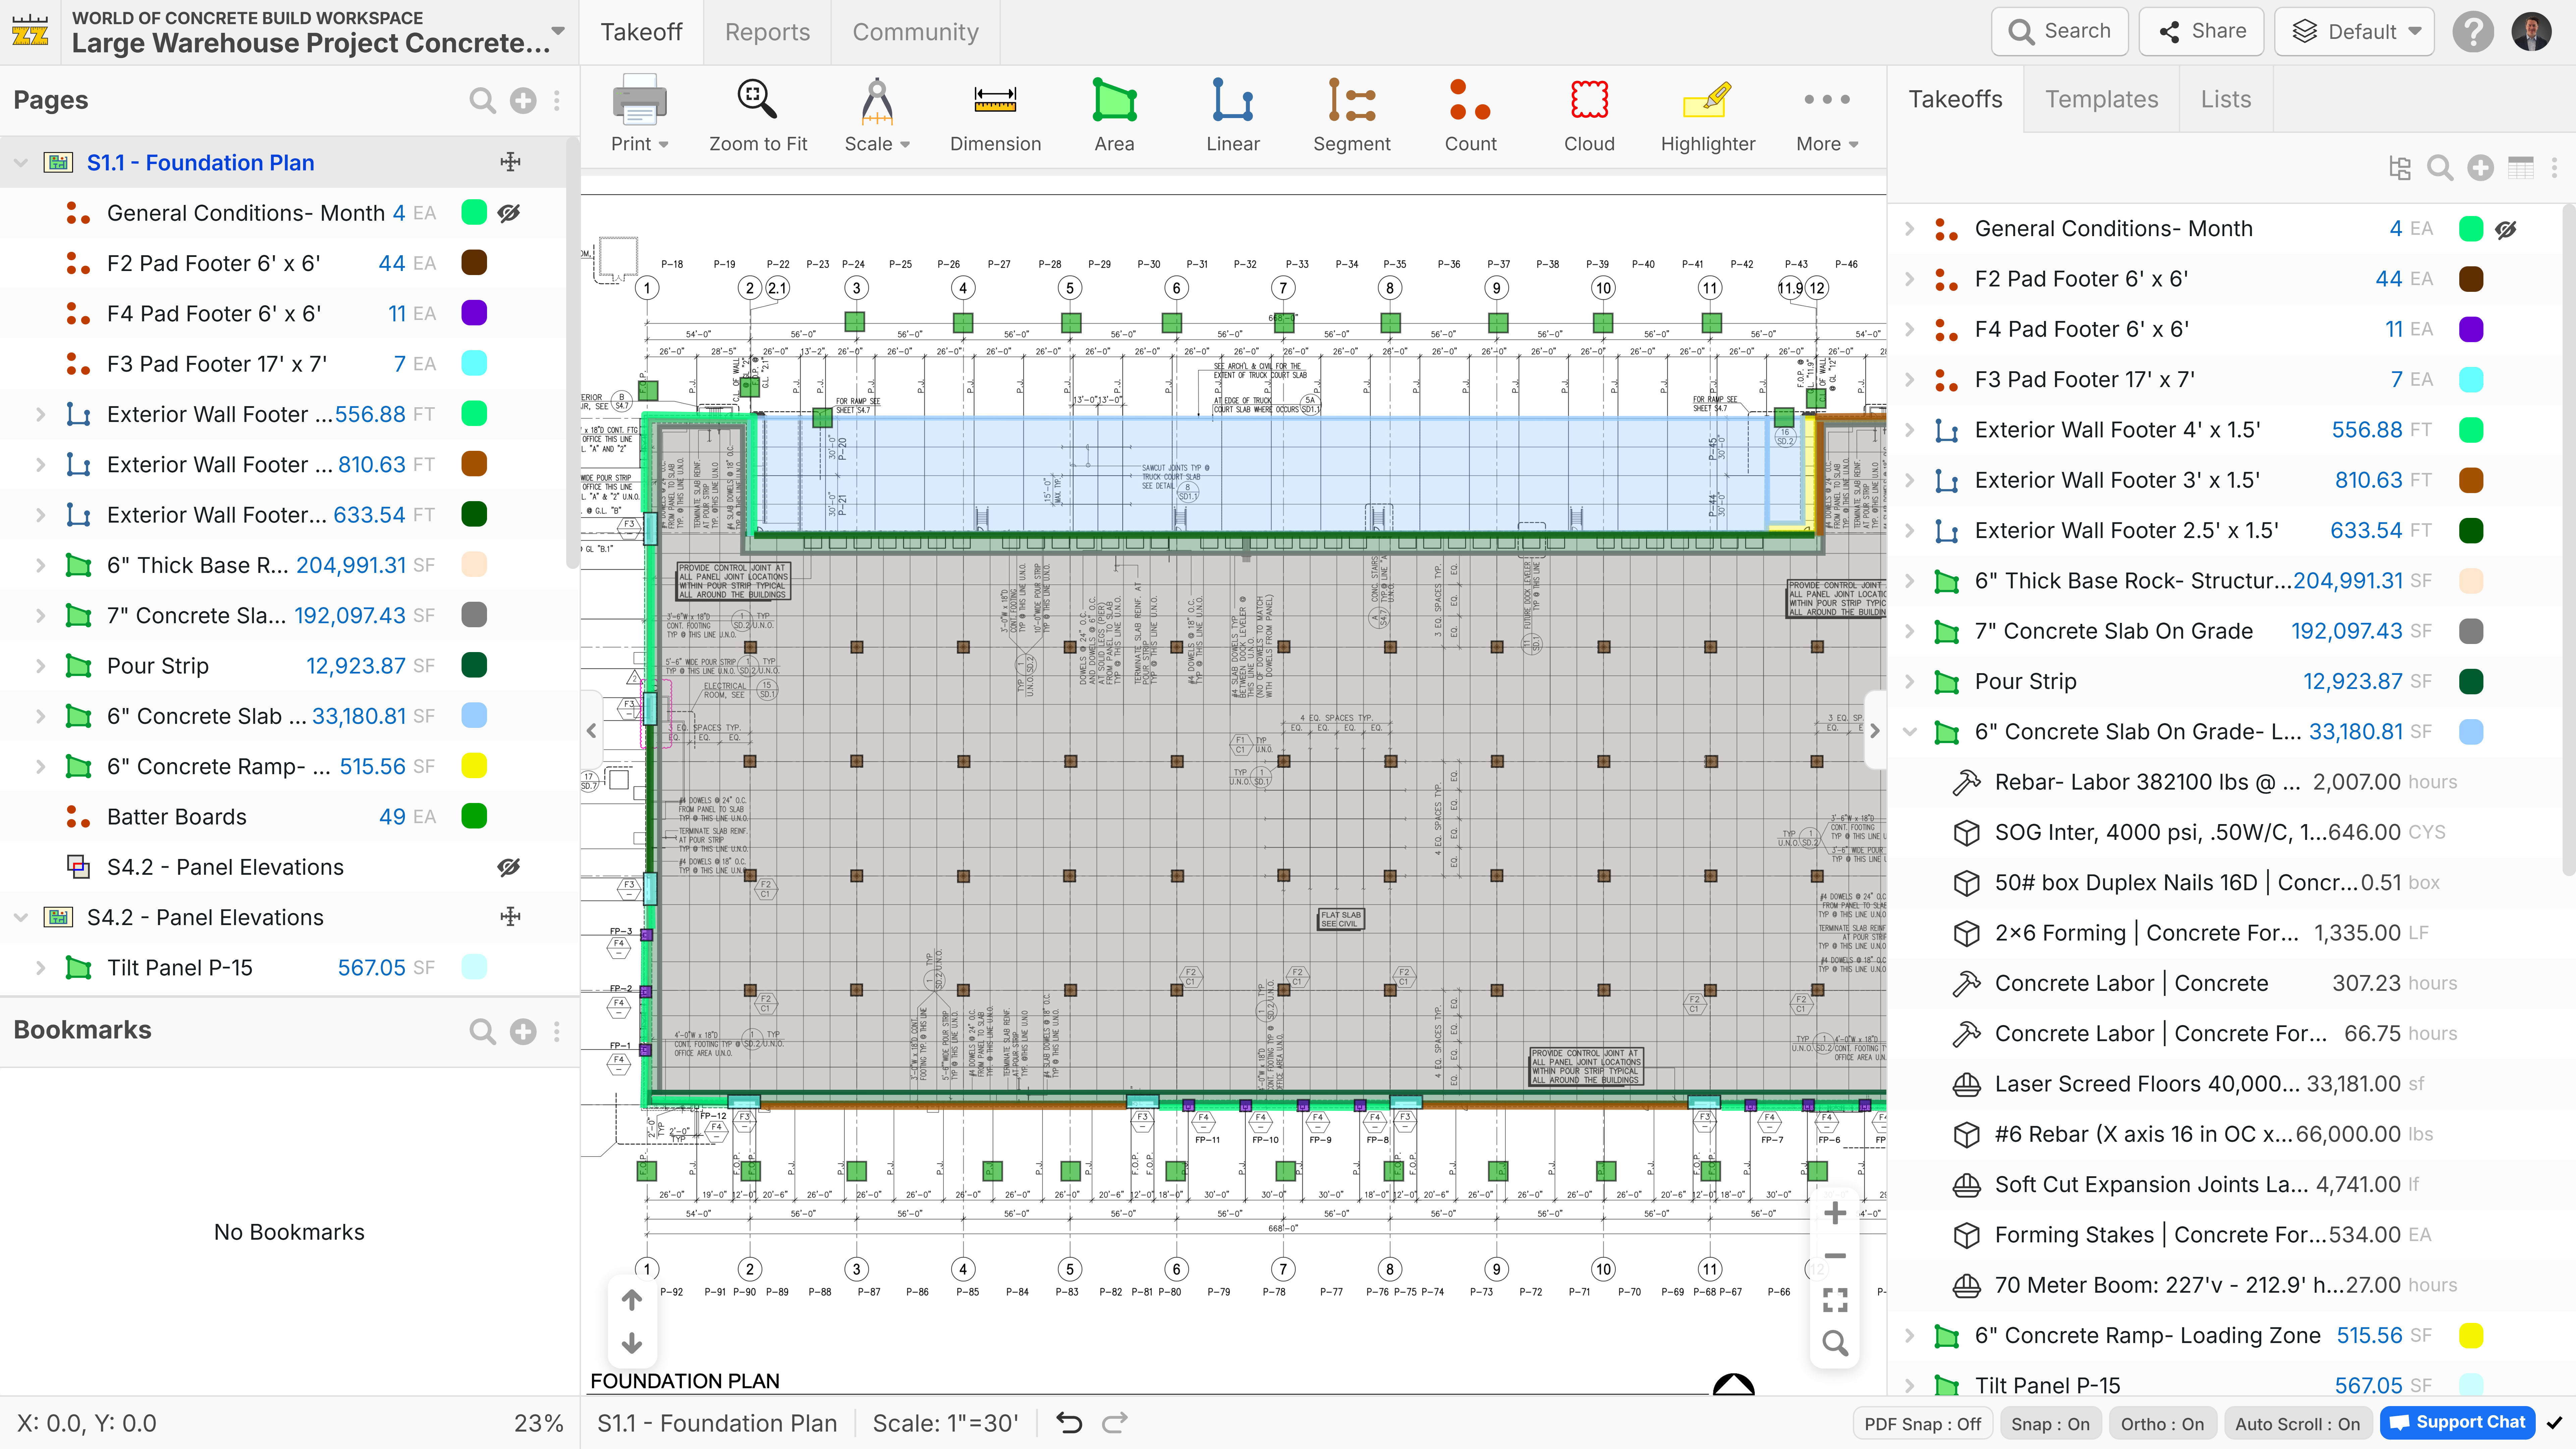
Task: Open project name dropdown arrow
Action: click(x=558, y=31)
